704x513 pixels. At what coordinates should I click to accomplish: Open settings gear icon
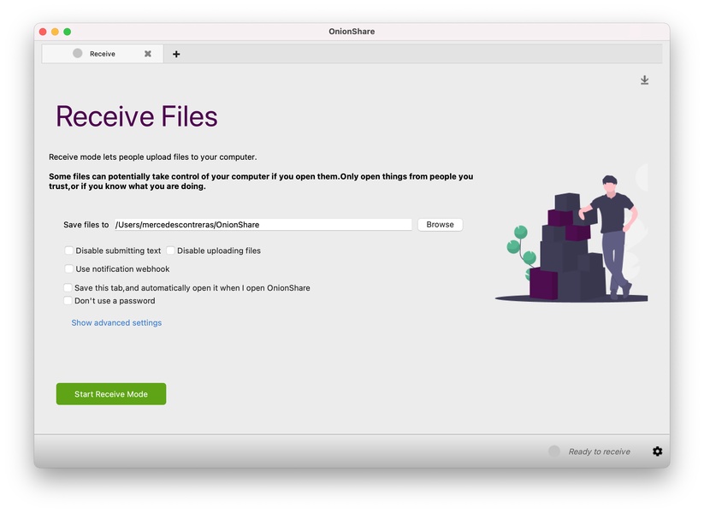(657, 451)
